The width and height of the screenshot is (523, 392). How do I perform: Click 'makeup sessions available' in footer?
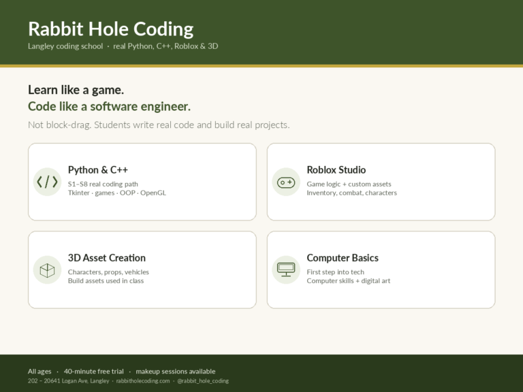click(176, 372)
